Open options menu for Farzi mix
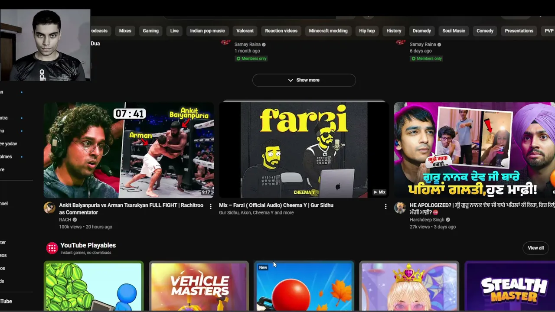The width and height of the screenshot is (555, 312). point(385,207)
